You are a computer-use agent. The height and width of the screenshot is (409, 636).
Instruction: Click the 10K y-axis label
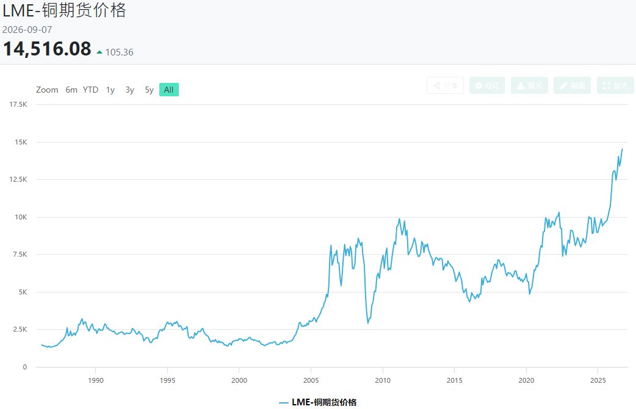[x=21, y=217]
